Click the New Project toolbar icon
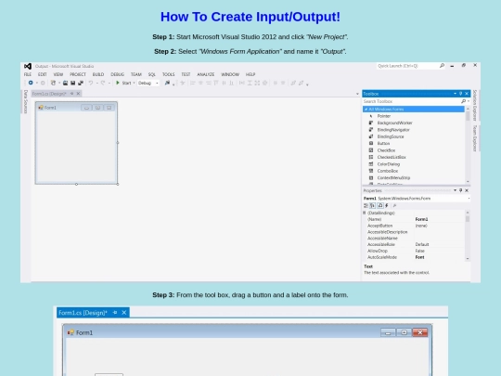 click(x=53, y=83)
